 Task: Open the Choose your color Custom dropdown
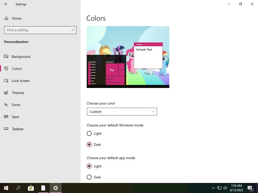(x=122, y=112)
